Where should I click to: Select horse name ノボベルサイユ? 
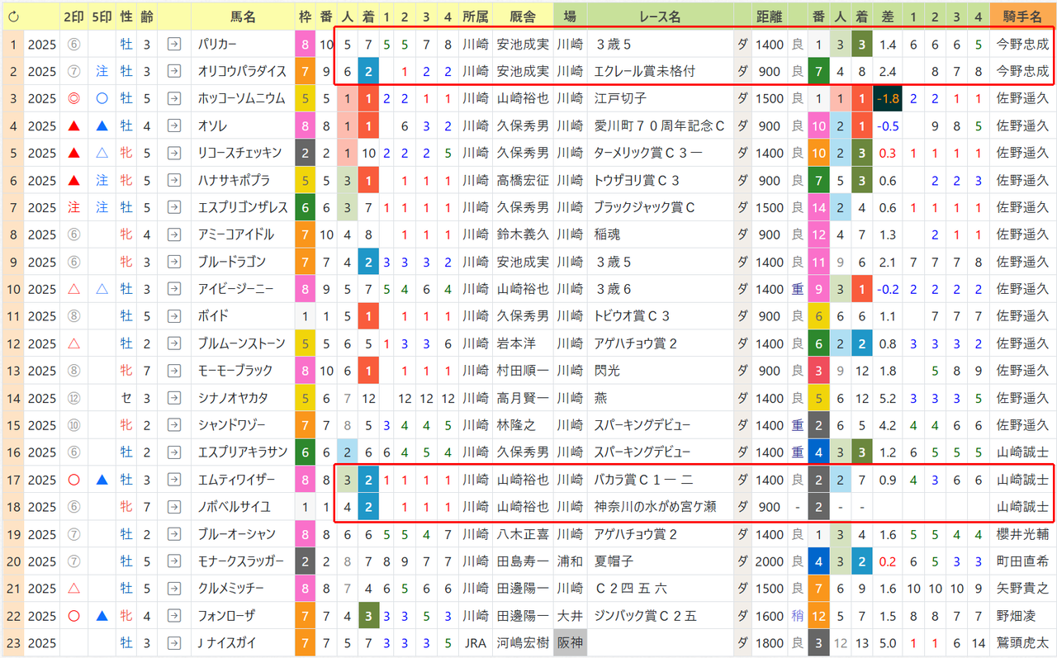(x=234, y=507)
